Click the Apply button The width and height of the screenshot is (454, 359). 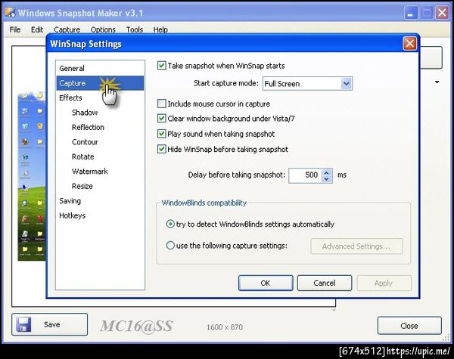pos(384,283)
